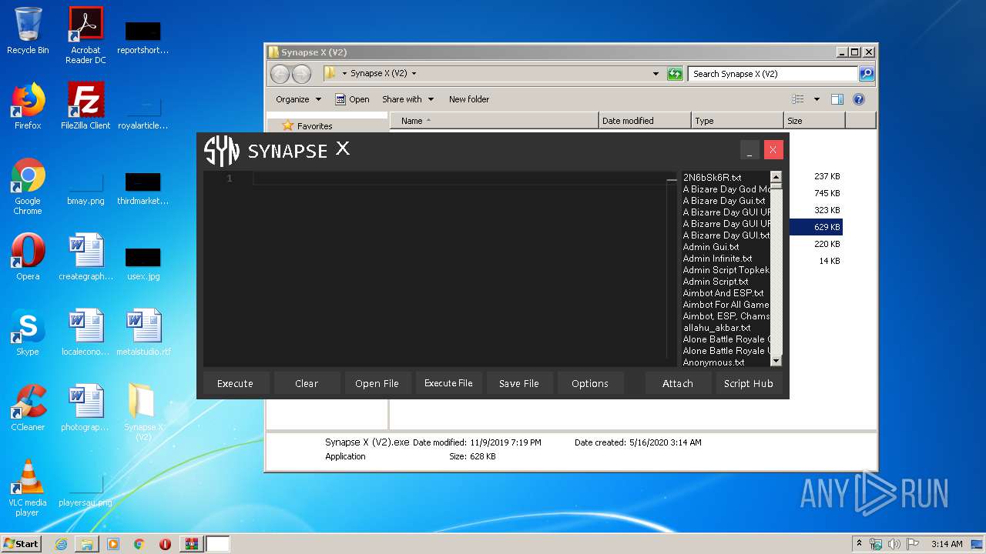The height and width of the screenshot is (554, 986).
Task: Click the Execute File button
Action: point(448,383)
